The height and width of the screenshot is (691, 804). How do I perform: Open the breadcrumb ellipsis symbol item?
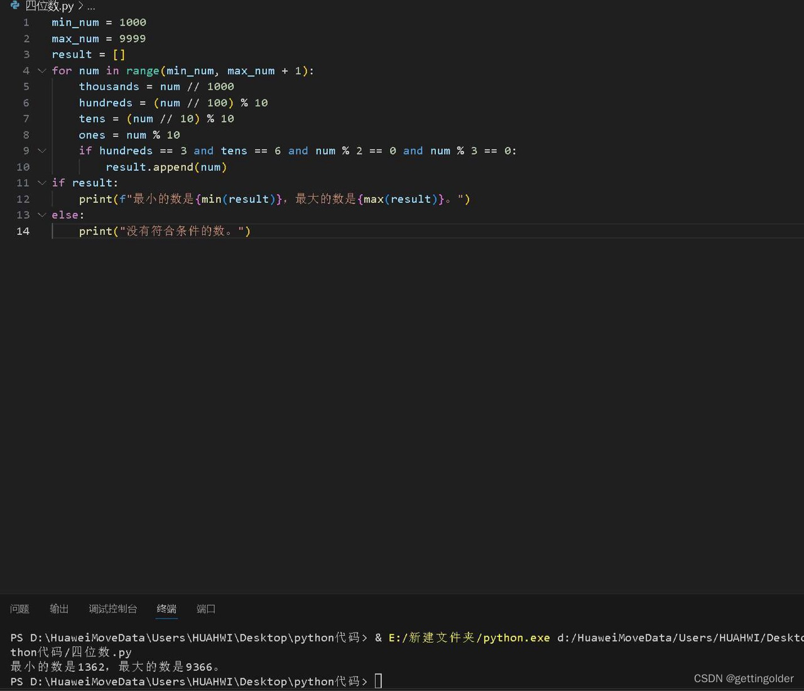click(x=91, y=6)
